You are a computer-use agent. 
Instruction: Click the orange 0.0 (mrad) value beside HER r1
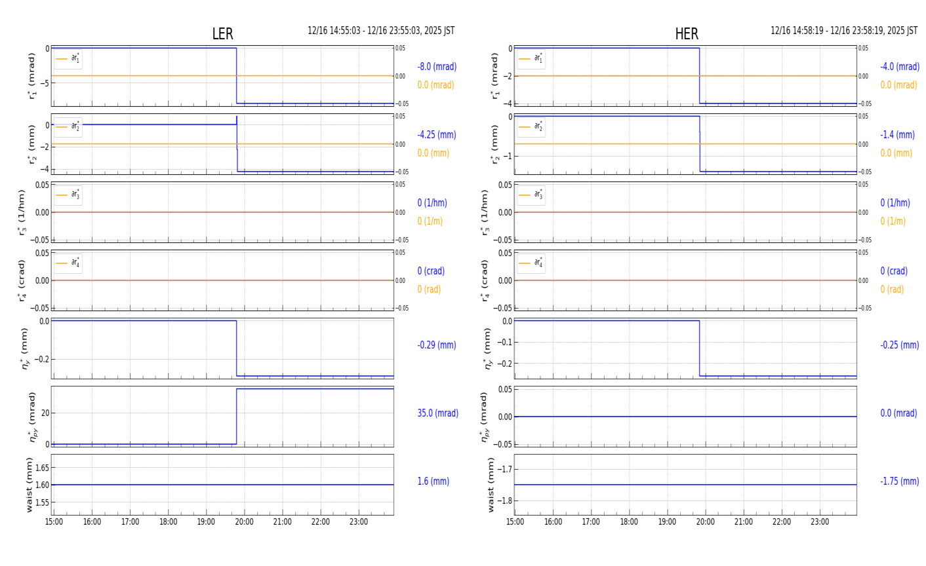click(898, 85)
